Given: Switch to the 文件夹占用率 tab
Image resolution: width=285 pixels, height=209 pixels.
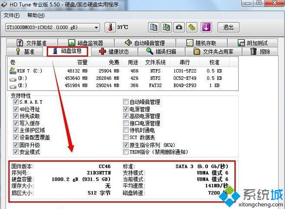Looking at the screenshot, I should [214, 51].
